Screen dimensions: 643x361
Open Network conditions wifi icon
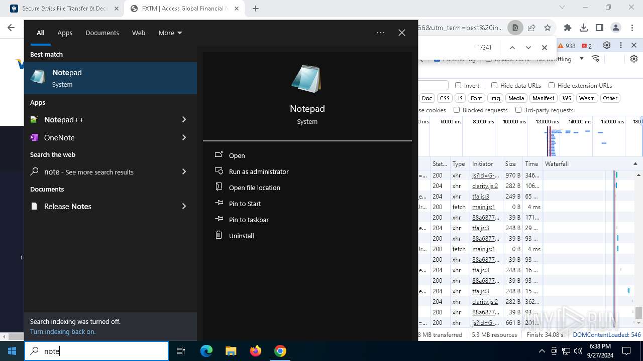point(596,59)
